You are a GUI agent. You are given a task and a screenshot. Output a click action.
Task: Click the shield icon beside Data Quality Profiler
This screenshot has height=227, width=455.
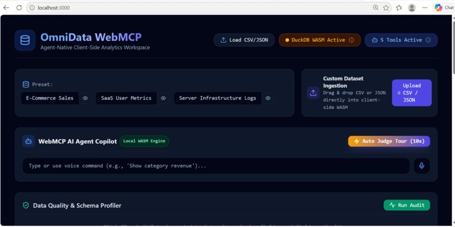coord(26,206)
